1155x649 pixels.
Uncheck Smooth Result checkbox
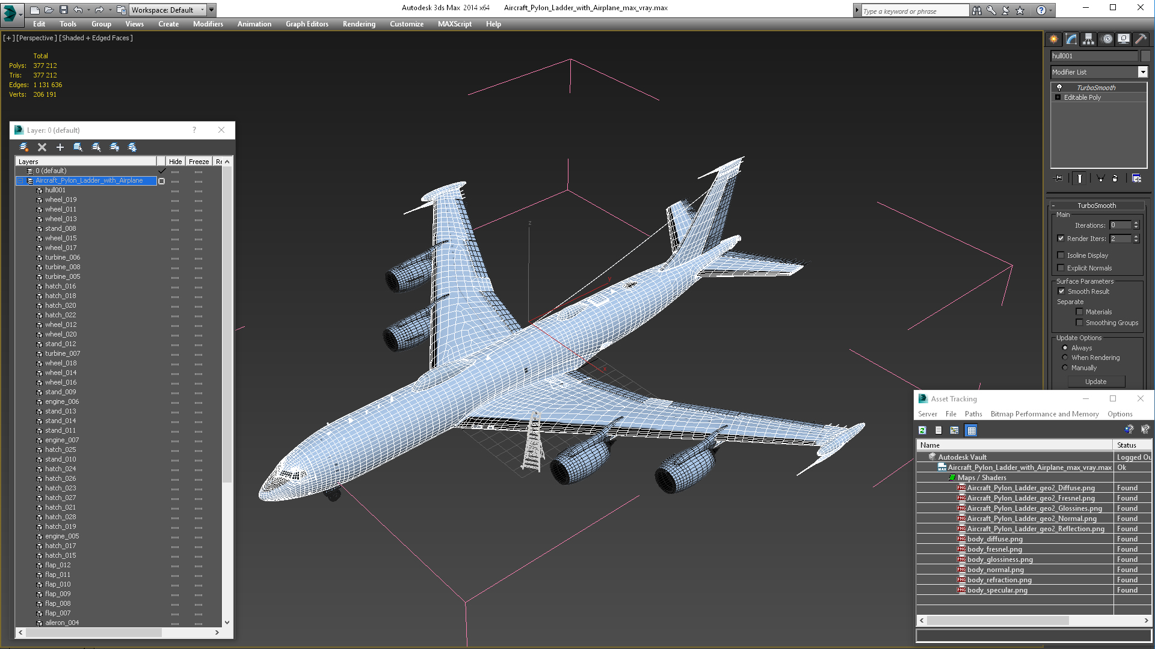[x=1061, y=291]
